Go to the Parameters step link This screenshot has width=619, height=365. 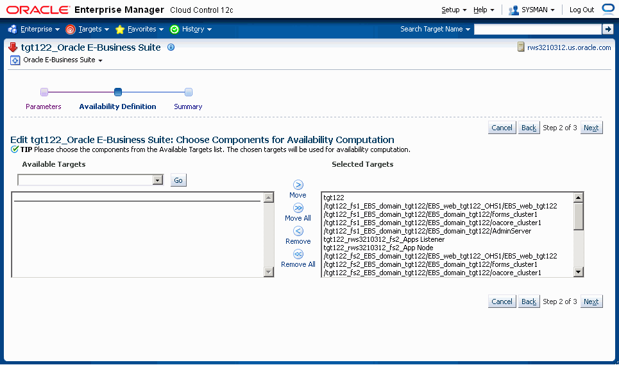[x=44, y=106]
